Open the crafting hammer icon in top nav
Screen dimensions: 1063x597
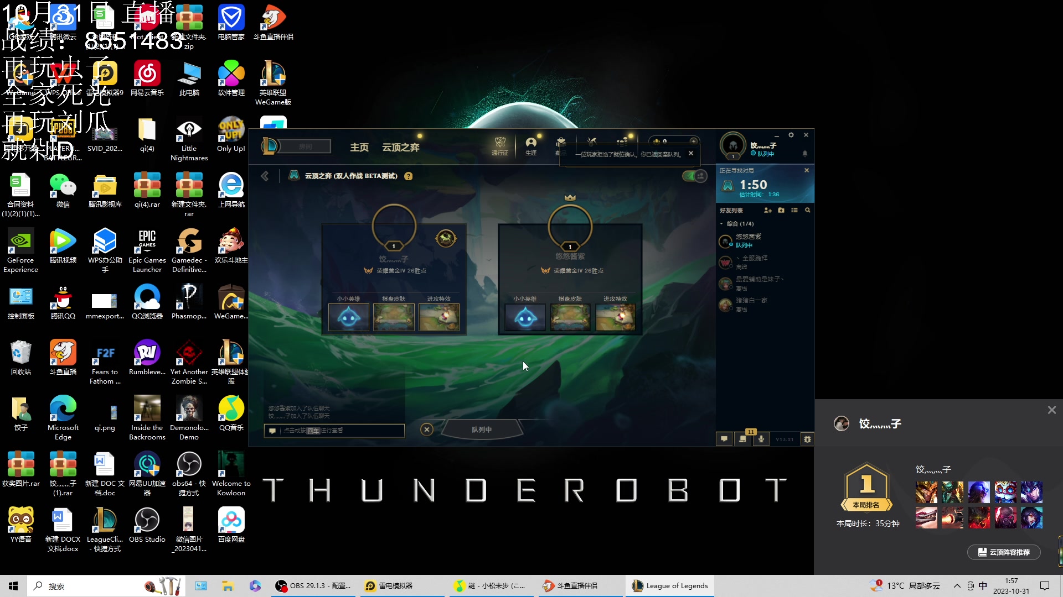point(592,142)
